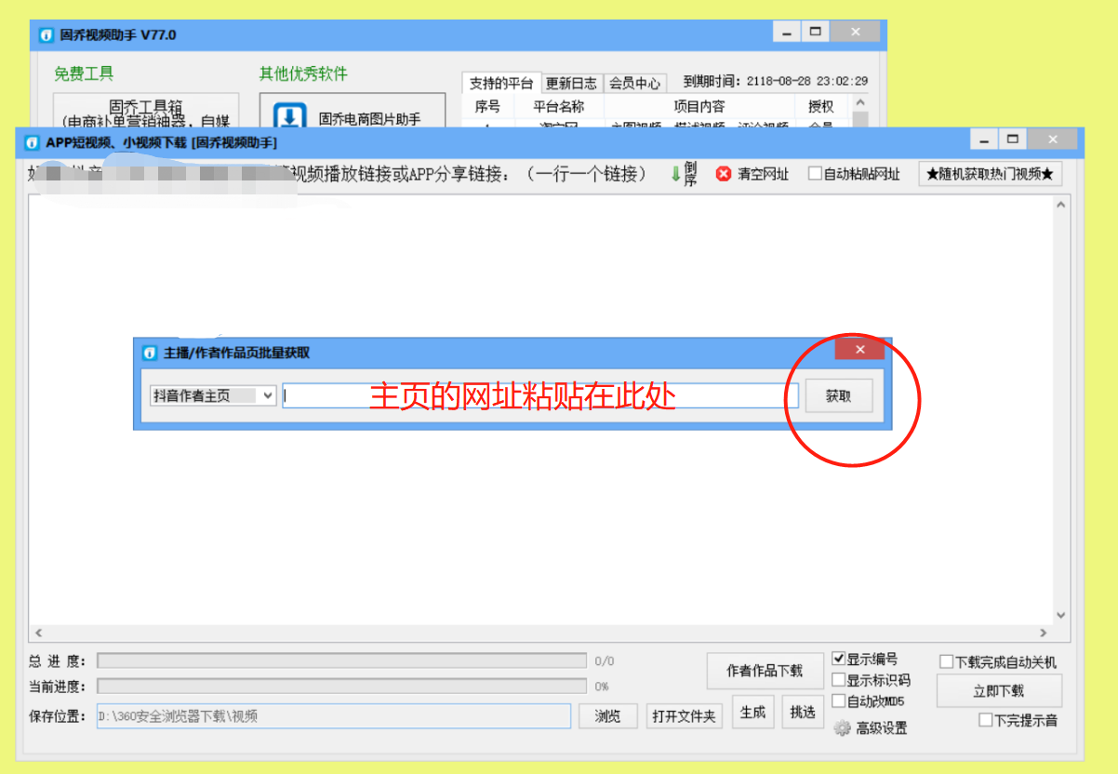Click 项目内容 column header
The width and height of the screenshot is (1118, 774).
(699, 107)
